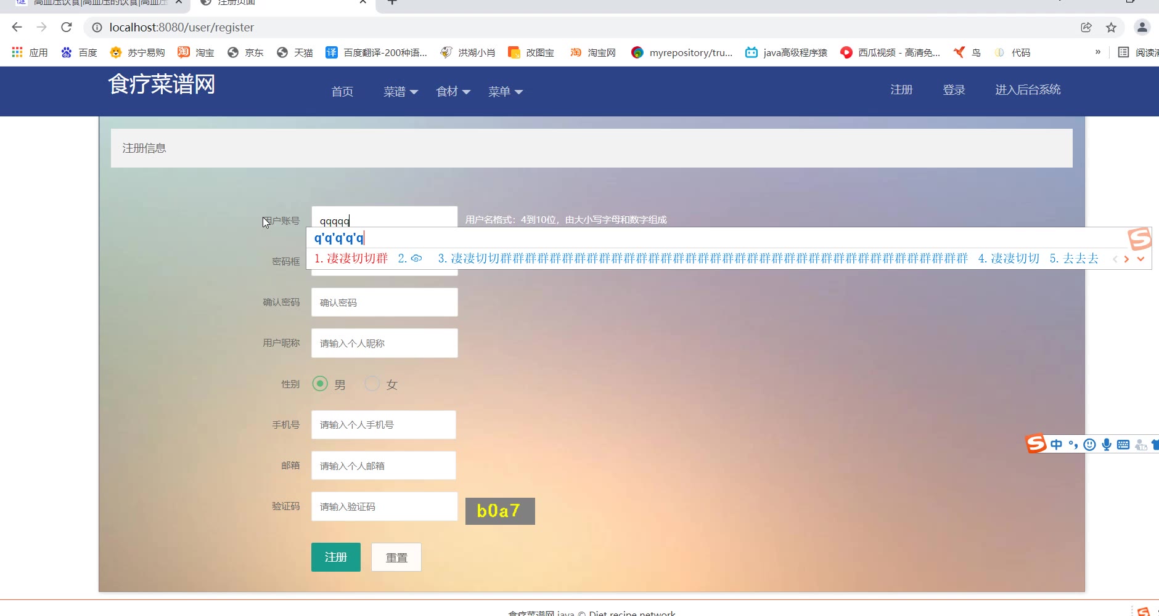
Task: Open the 改图宝 bookmark
Action: pyautogui.click(x=531, y=52)
